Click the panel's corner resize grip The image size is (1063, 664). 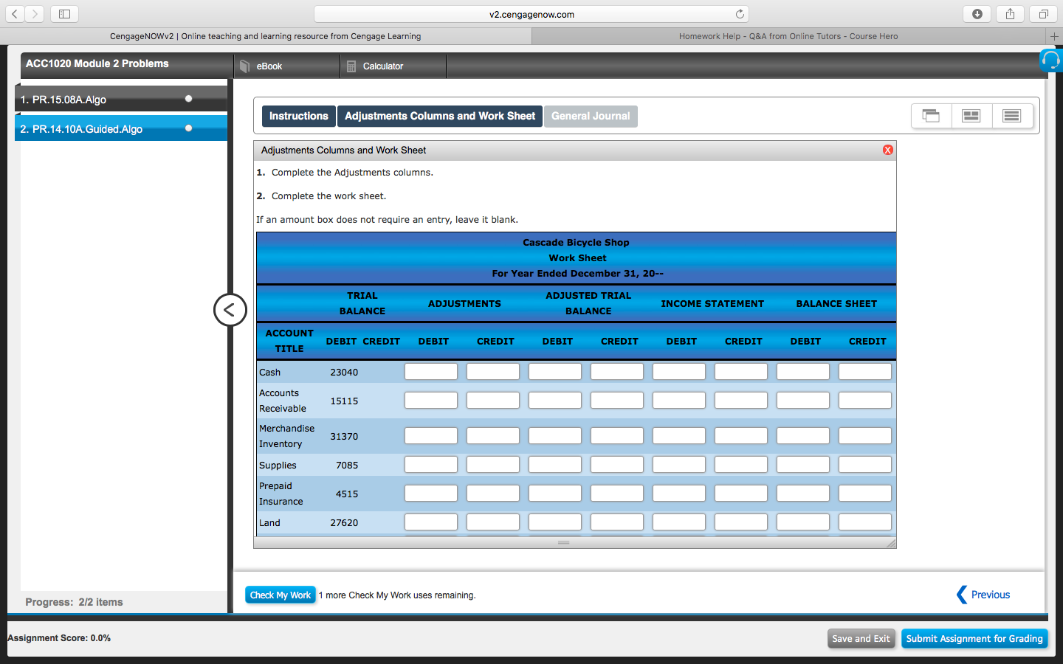(891, 543)
